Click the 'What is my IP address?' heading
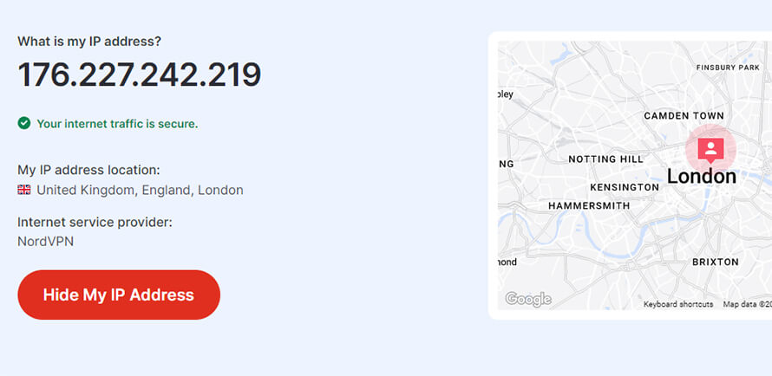Screen dimensions: 772x376 tap(89, 42)
